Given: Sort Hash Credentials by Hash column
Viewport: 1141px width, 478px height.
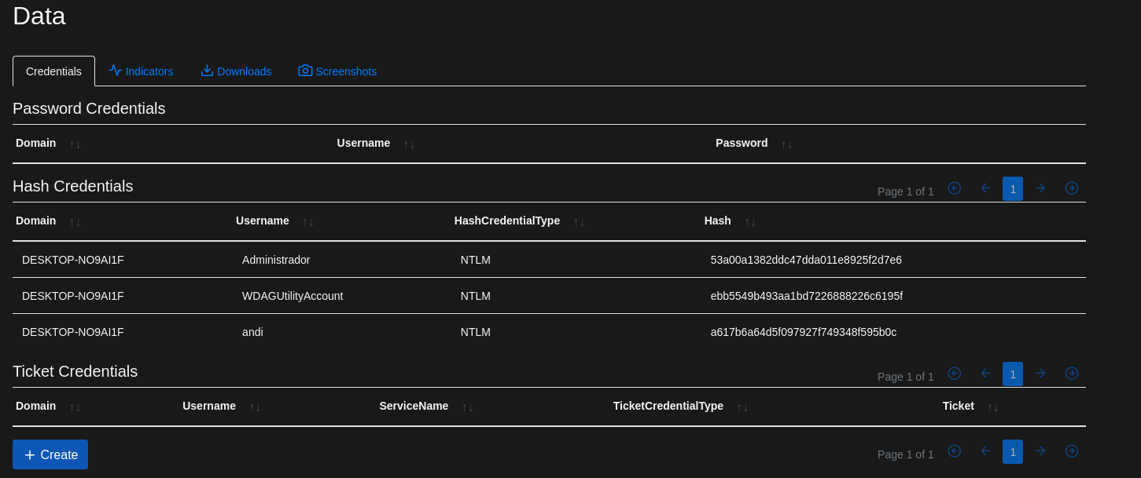Looking at the screenshot, I should [750, 221].
